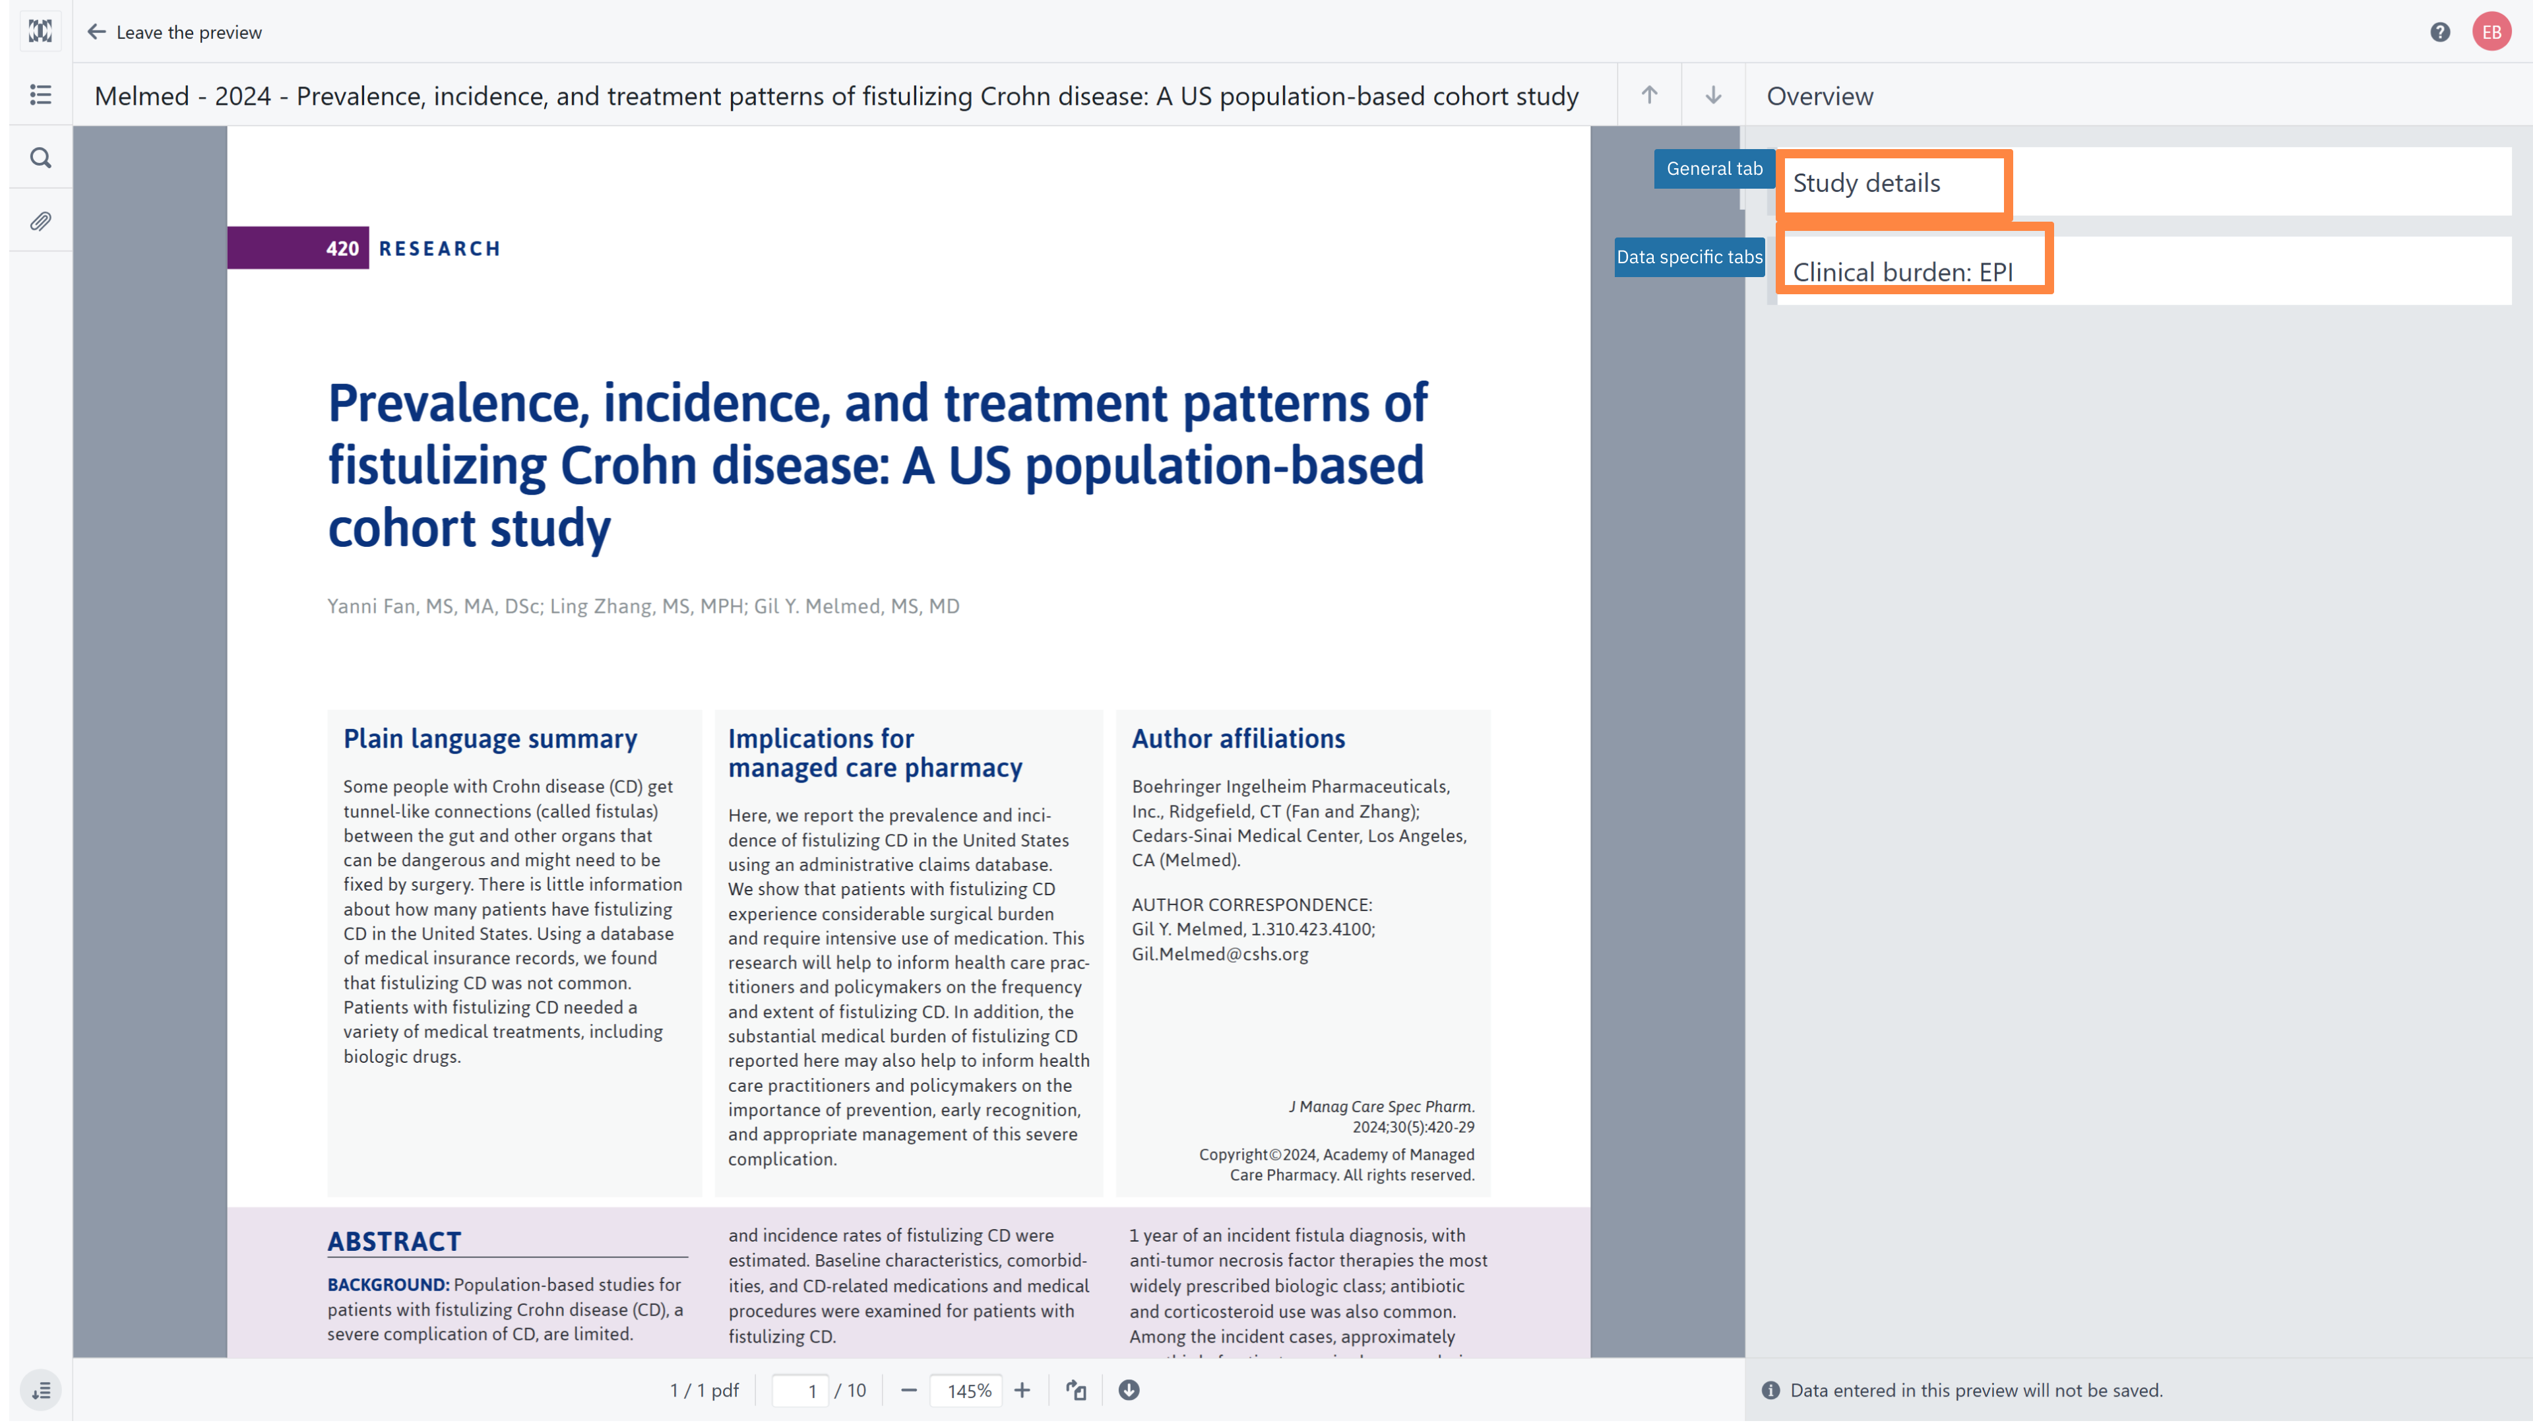Image resolution: width=2533 pixels, height=1425 pixels.
Task: Click 'Plain language summary' heading
Action: [489, 739]
